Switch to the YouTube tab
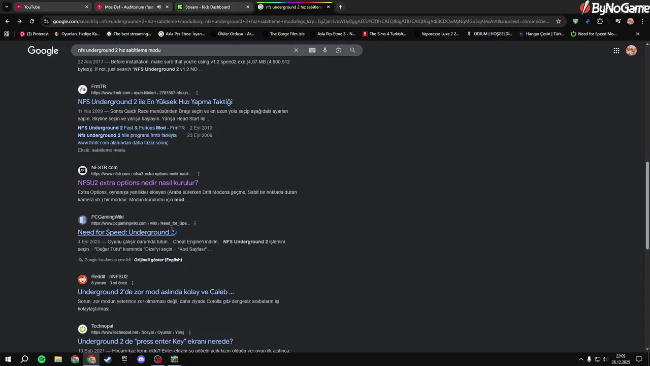This screenshot has height=366, width=650. [50, 7]
